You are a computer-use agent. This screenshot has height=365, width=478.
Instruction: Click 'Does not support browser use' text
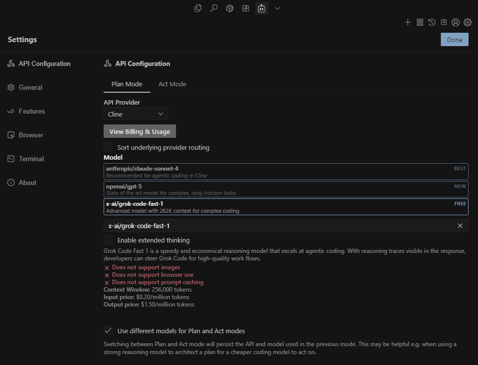click(153, 275)
